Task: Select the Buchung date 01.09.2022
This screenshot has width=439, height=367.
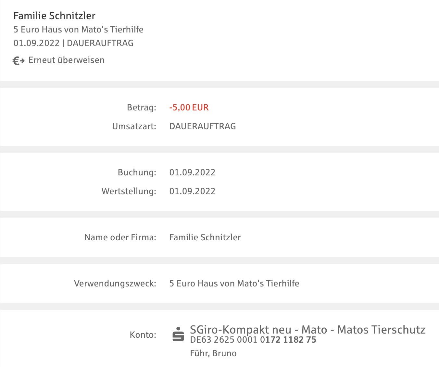Action: [x=192, y=172]
